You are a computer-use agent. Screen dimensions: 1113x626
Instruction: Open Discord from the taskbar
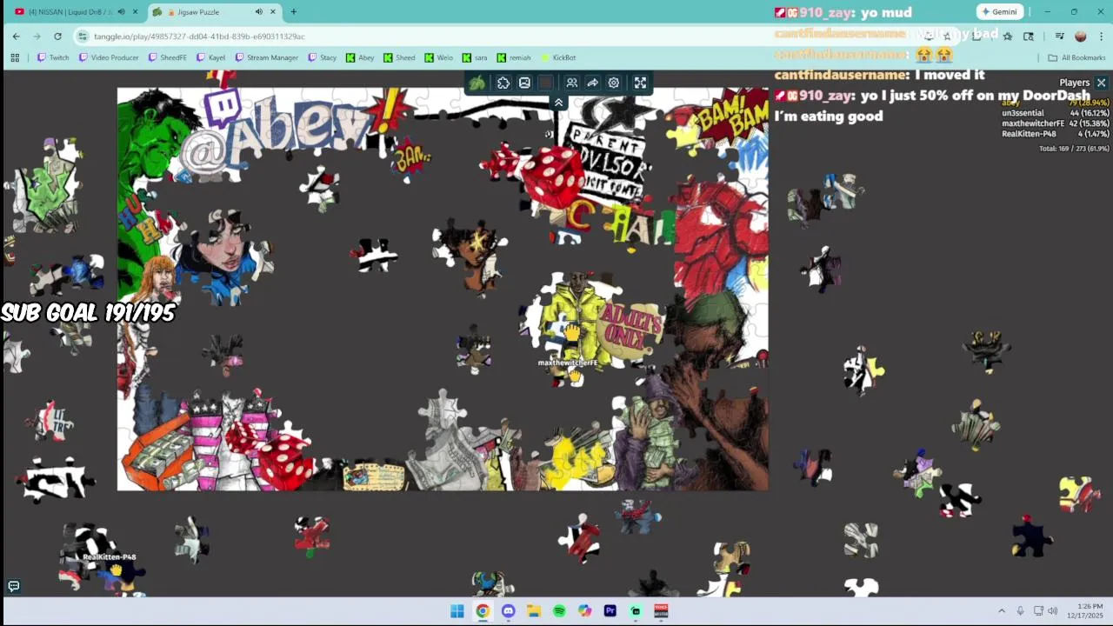tap(508, 611)
